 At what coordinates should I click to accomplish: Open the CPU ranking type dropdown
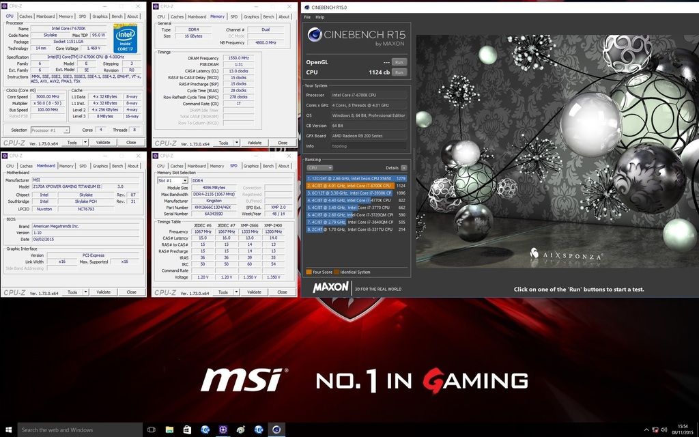tap(319, 168)
